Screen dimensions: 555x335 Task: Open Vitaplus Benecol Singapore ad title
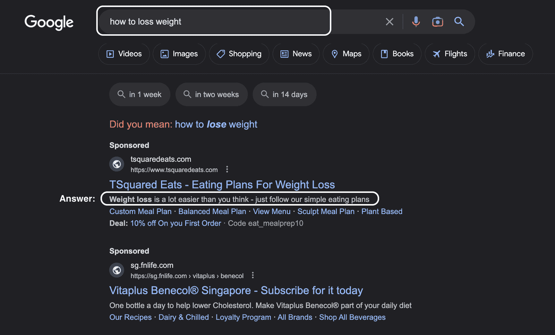point(236,291)
